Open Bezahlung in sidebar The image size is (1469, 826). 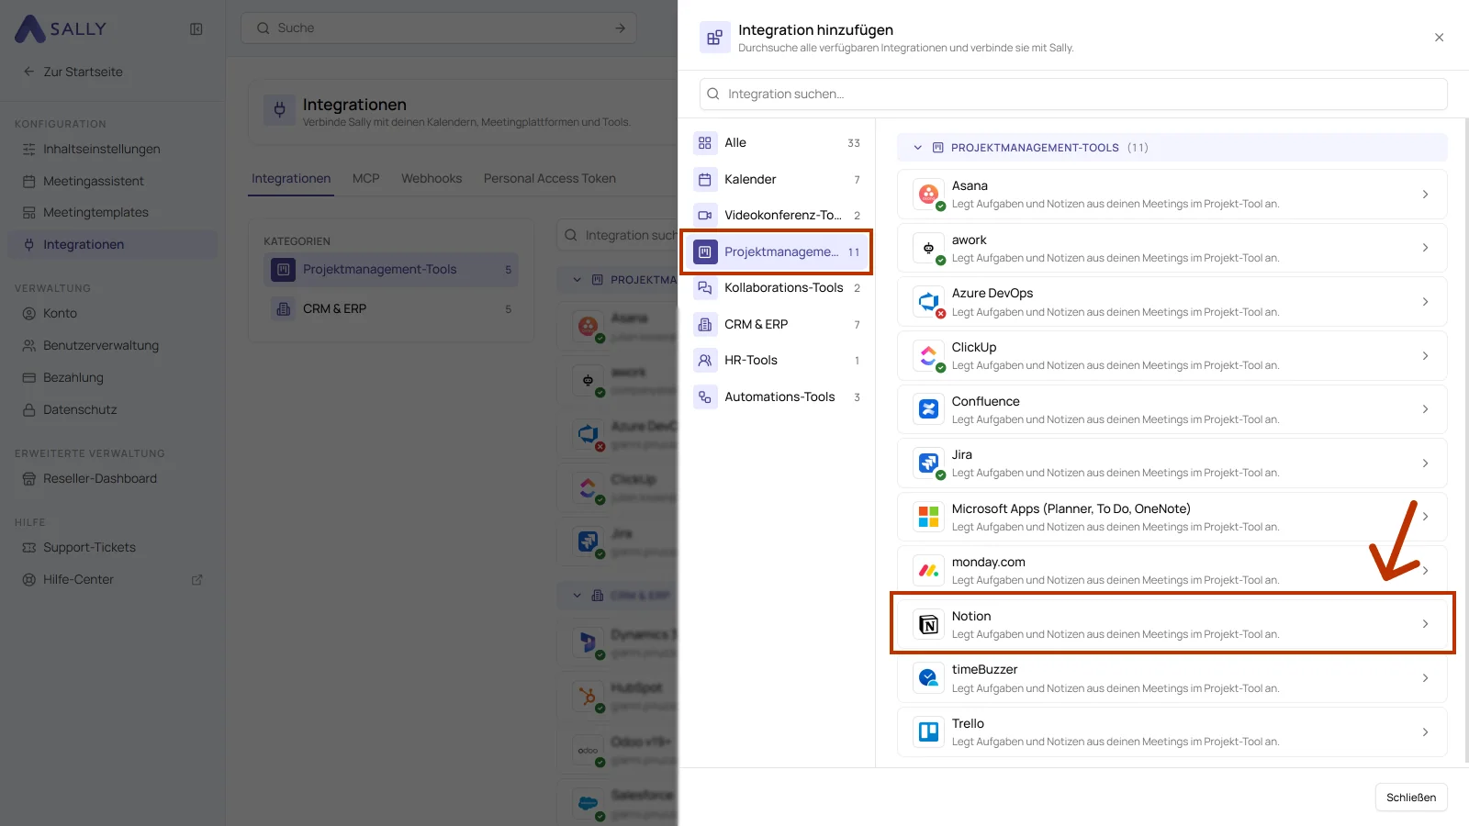click(112, 377)
